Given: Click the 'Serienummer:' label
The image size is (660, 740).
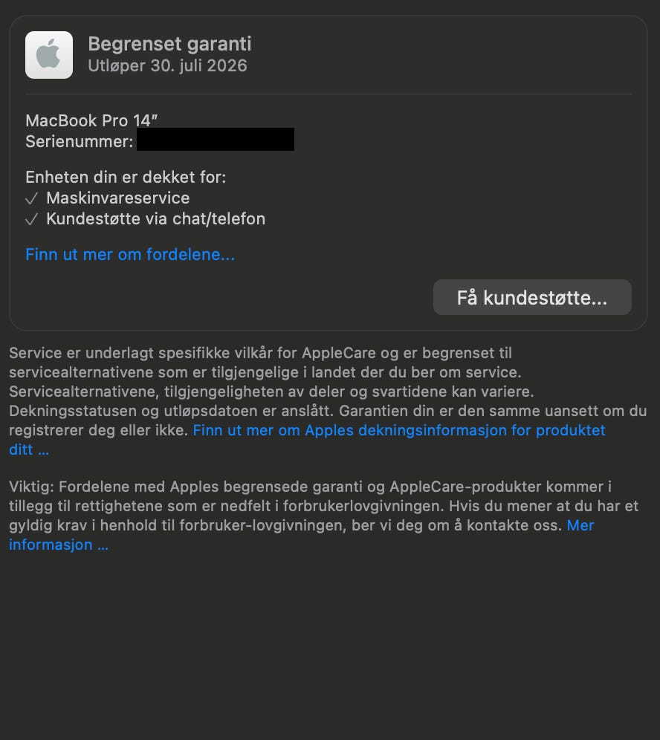Looking at the screenshot, I should click(80, 142).
